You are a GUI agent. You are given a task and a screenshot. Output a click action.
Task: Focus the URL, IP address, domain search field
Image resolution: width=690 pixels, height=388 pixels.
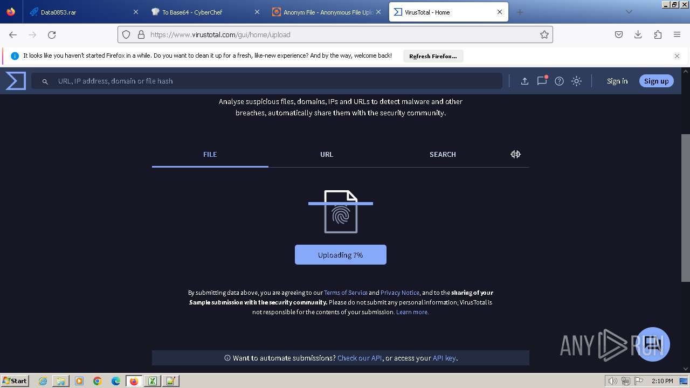[x=267, y=81]
